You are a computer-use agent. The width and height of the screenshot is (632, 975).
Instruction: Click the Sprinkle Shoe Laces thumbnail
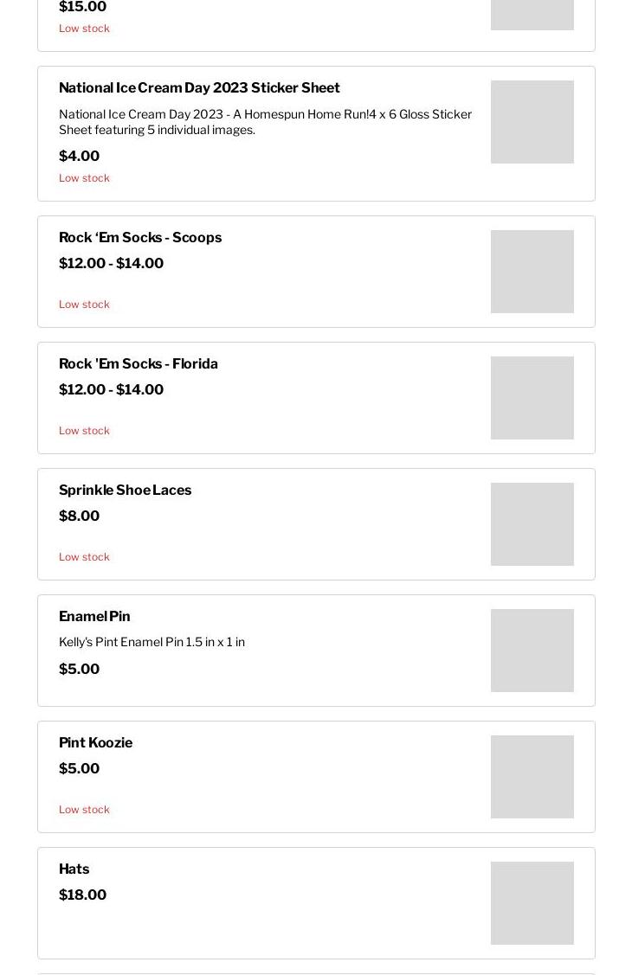point(532,524)
